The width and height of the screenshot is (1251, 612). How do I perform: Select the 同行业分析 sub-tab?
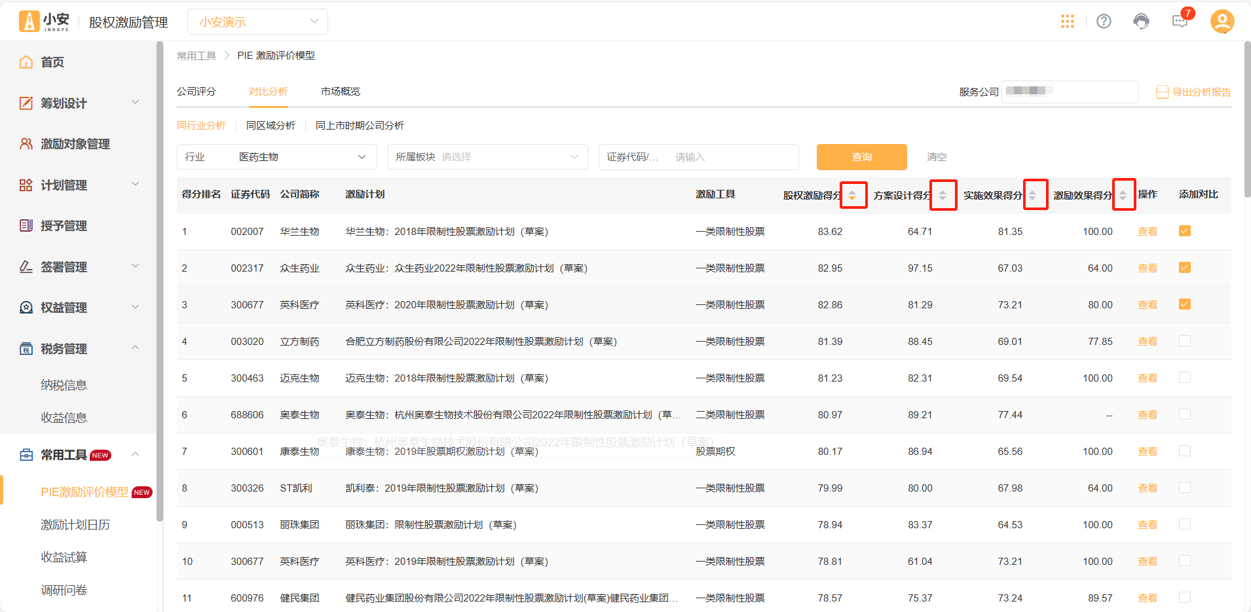tap(201, 126)
